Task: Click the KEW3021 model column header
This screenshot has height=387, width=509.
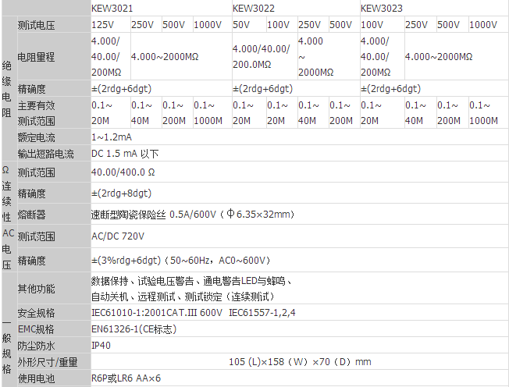Action: [110, 8]
